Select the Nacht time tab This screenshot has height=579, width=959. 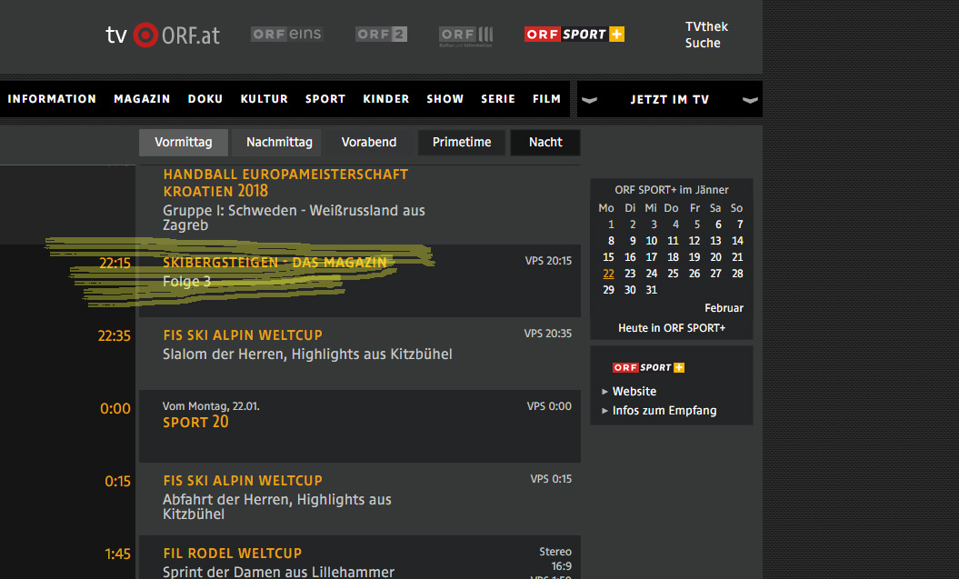point(545,143)
